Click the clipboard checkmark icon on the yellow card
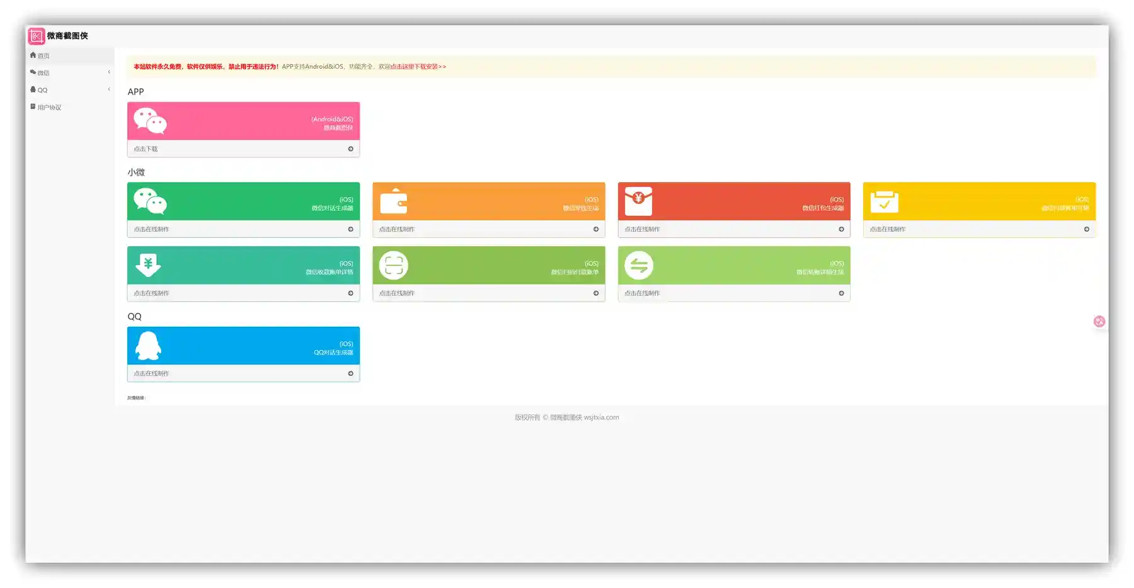This screenshot has width=1134, height=588. click(884, 202)
